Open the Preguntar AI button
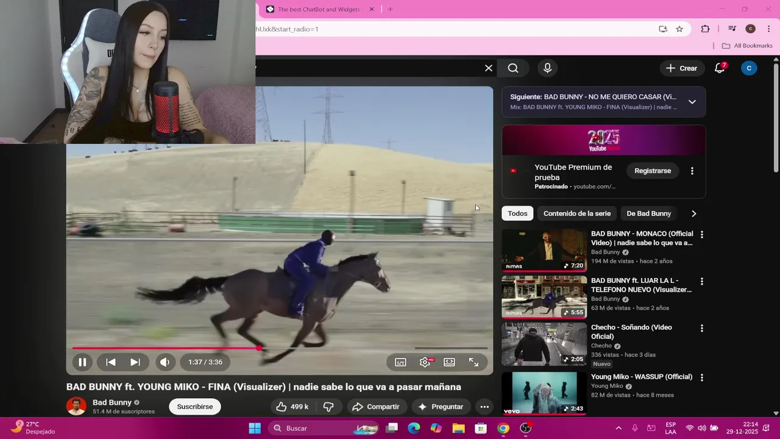Image resolution: width=780 pixels, height=439 pixels. point(441,407)
